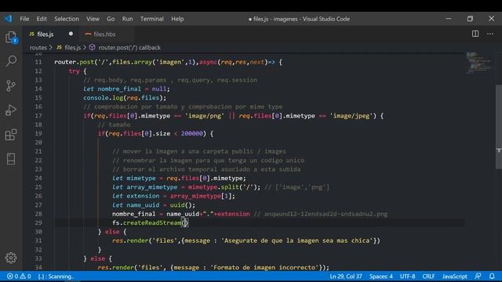Click 'try {' on line 12
Screen dimensions: 502x282
[x=78, y=71]
